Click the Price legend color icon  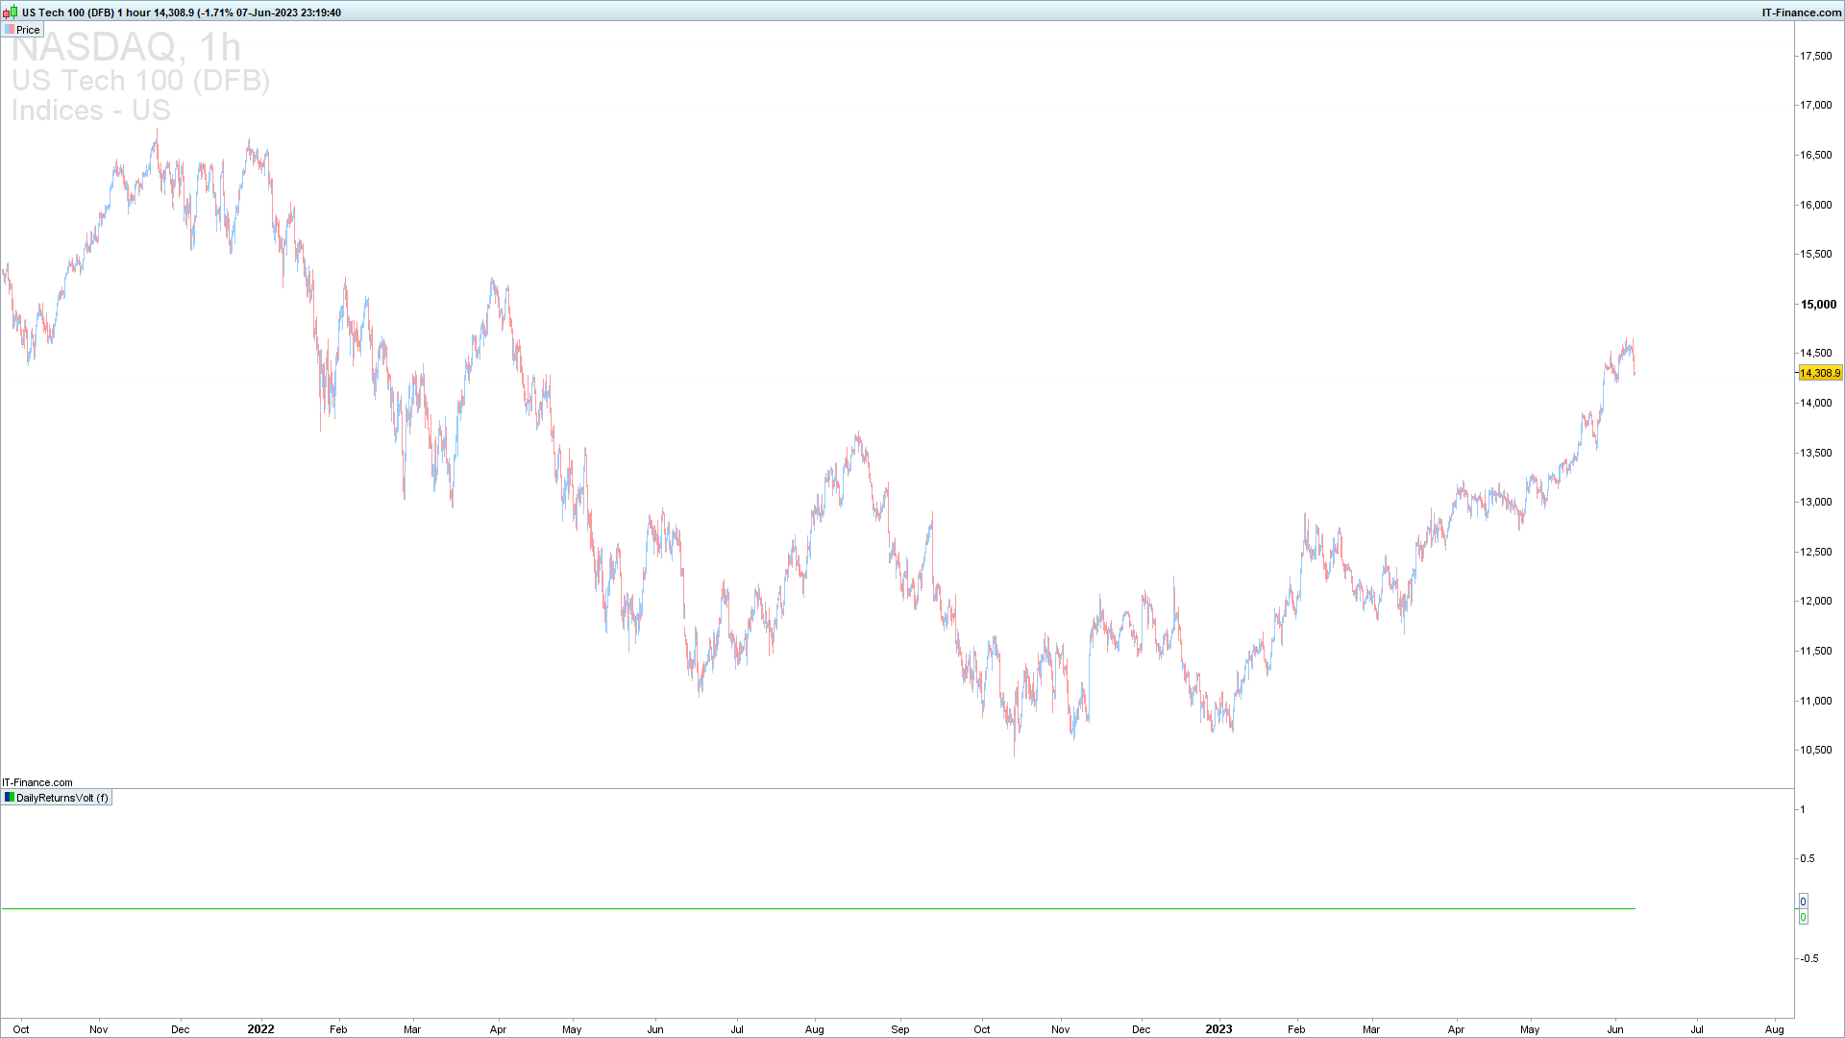tap(10, 30)
